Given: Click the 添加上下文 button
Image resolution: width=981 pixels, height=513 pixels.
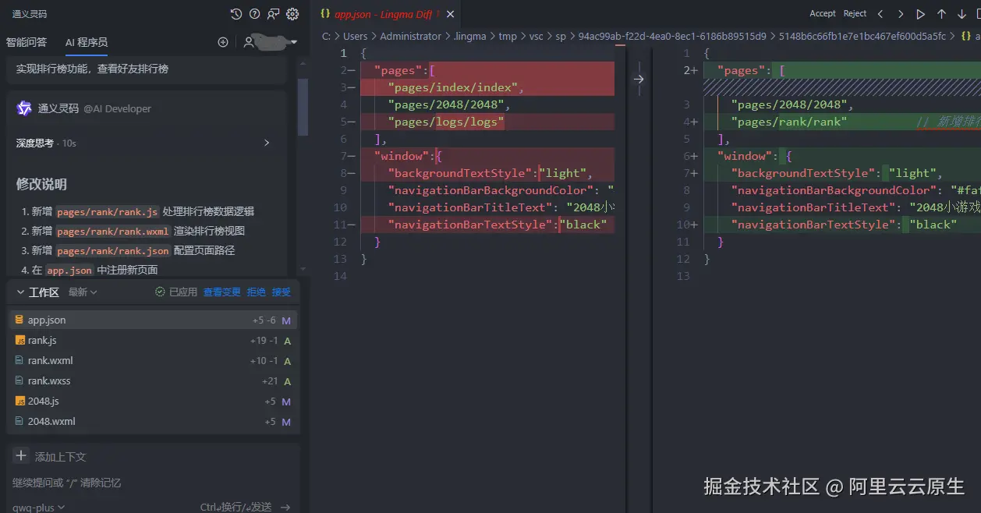Looking at the screenshot, I should point(50,456).
